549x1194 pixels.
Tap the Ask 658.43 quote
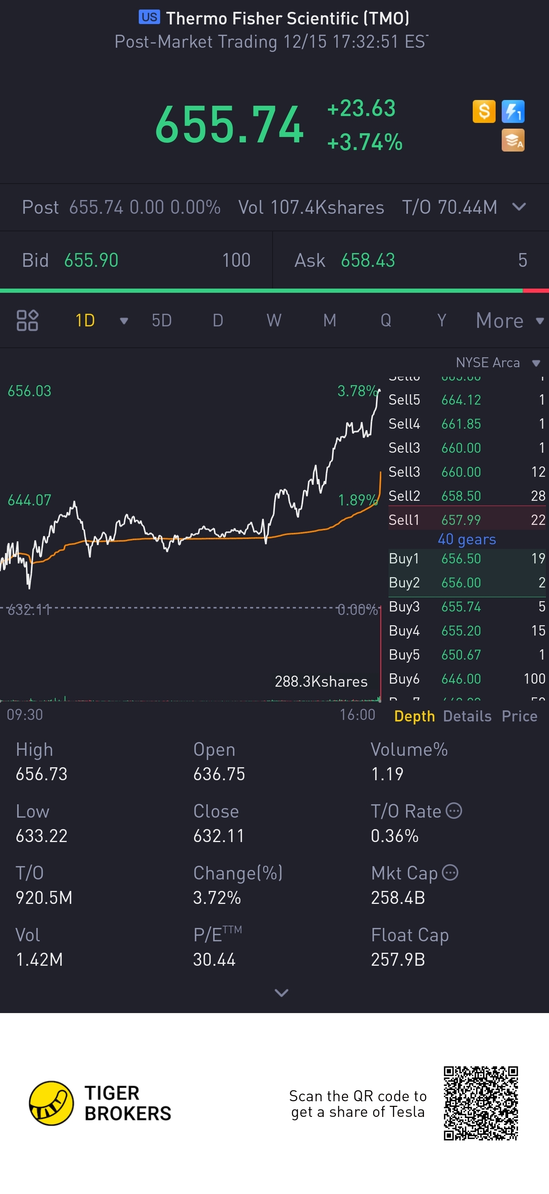411,260
